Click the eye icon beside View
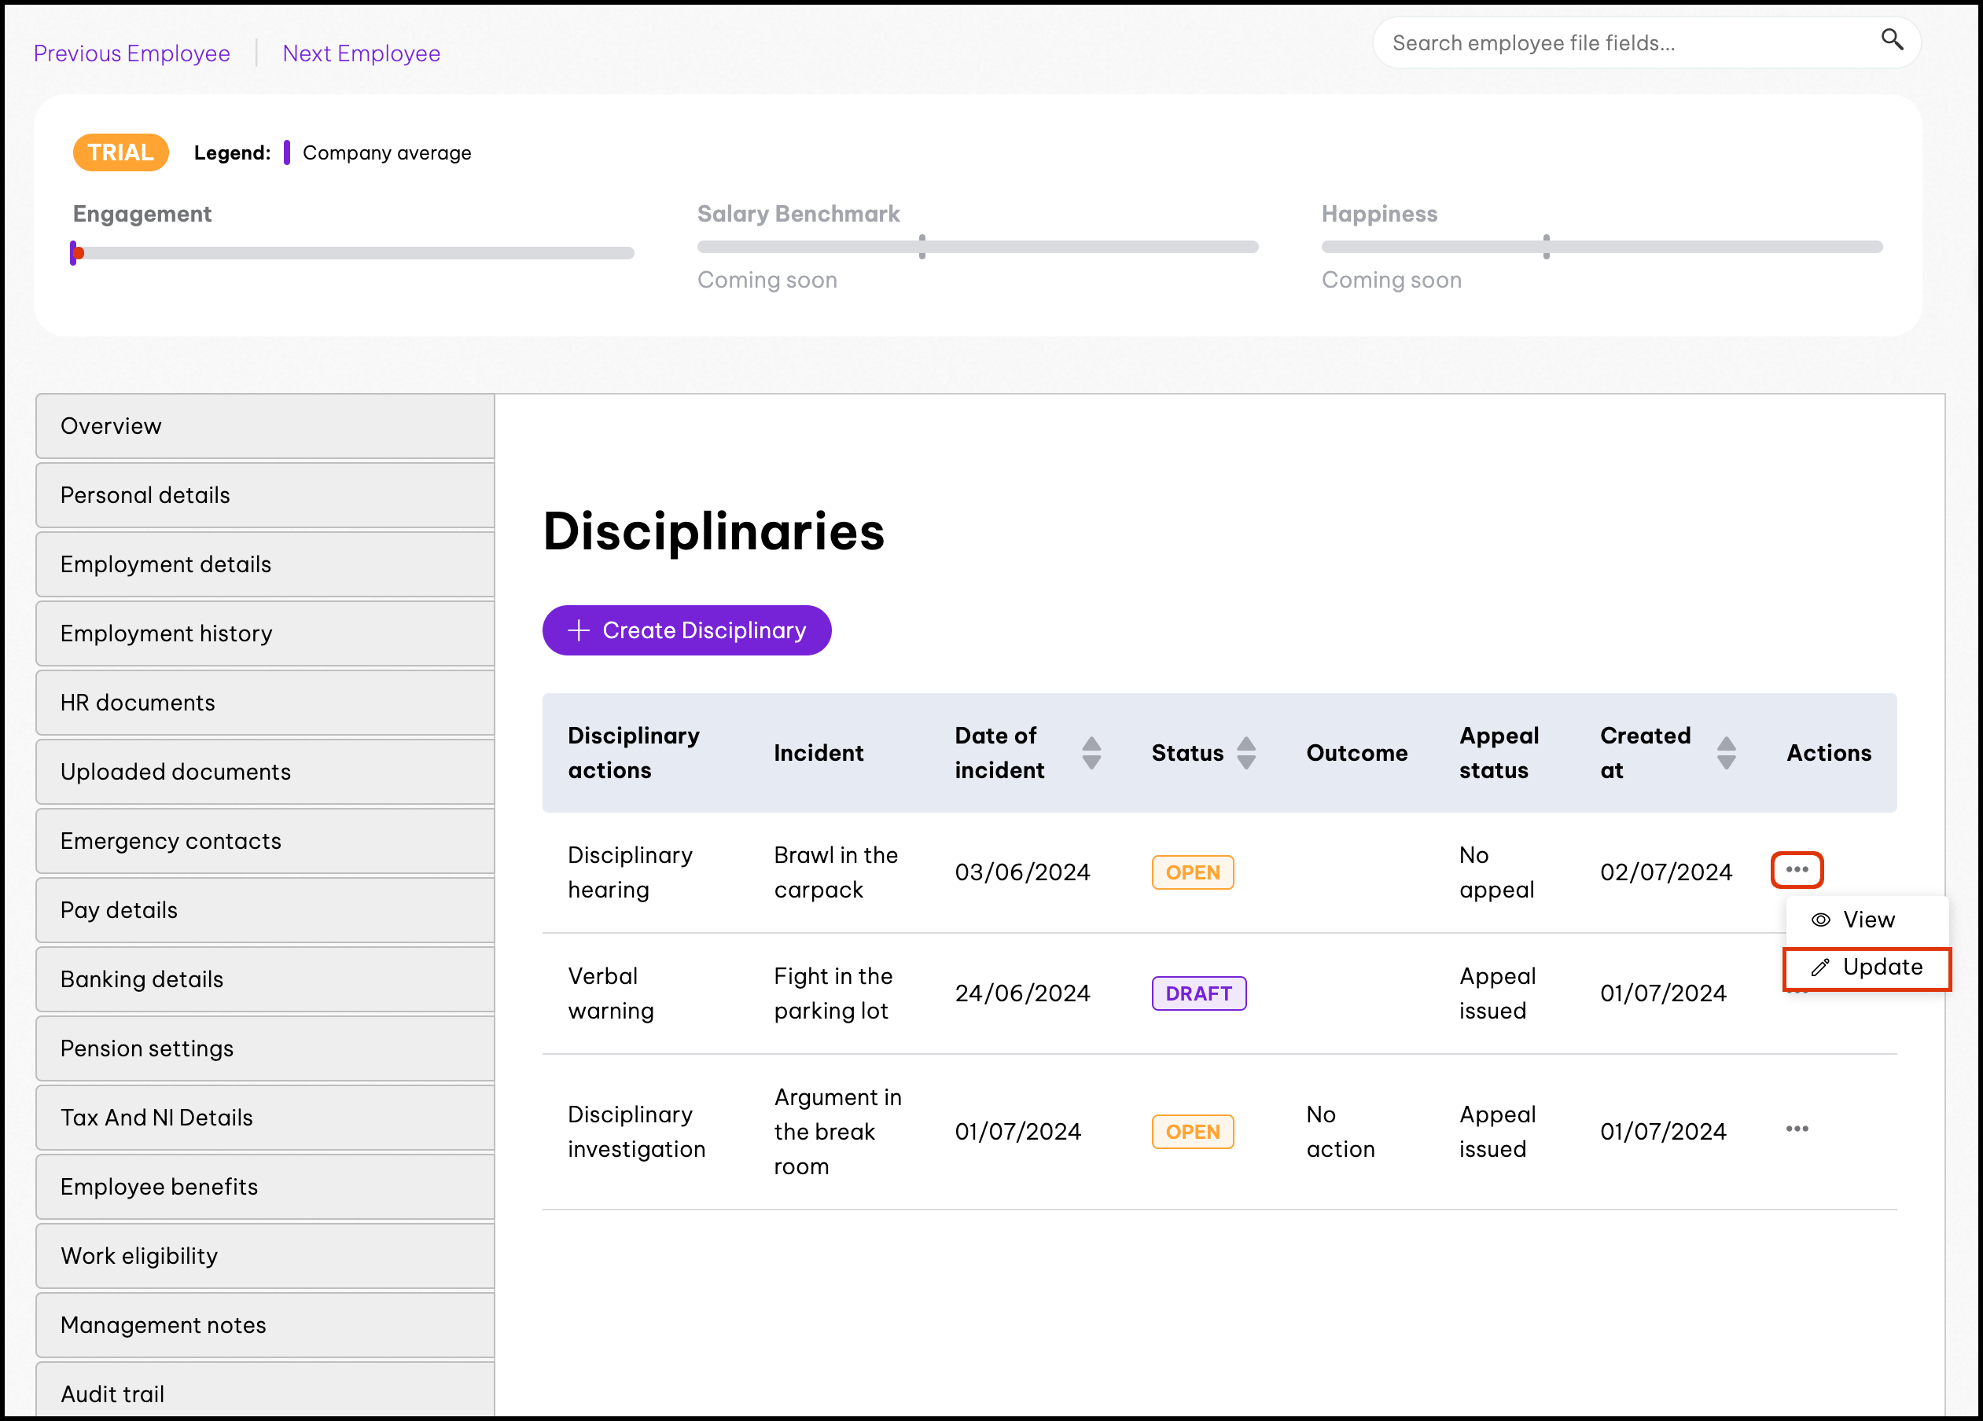This screenshot has width=1983, height=1421. pyautogui.click(x=1819, y=920)
